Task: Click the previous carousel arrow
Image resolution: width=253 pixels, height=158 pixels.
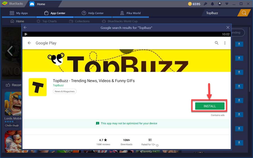Action: (10, 51)
